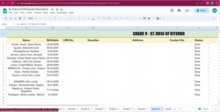Open the comments history panel
The height and width of the screenshot is (112, 220).
point(179,11)
